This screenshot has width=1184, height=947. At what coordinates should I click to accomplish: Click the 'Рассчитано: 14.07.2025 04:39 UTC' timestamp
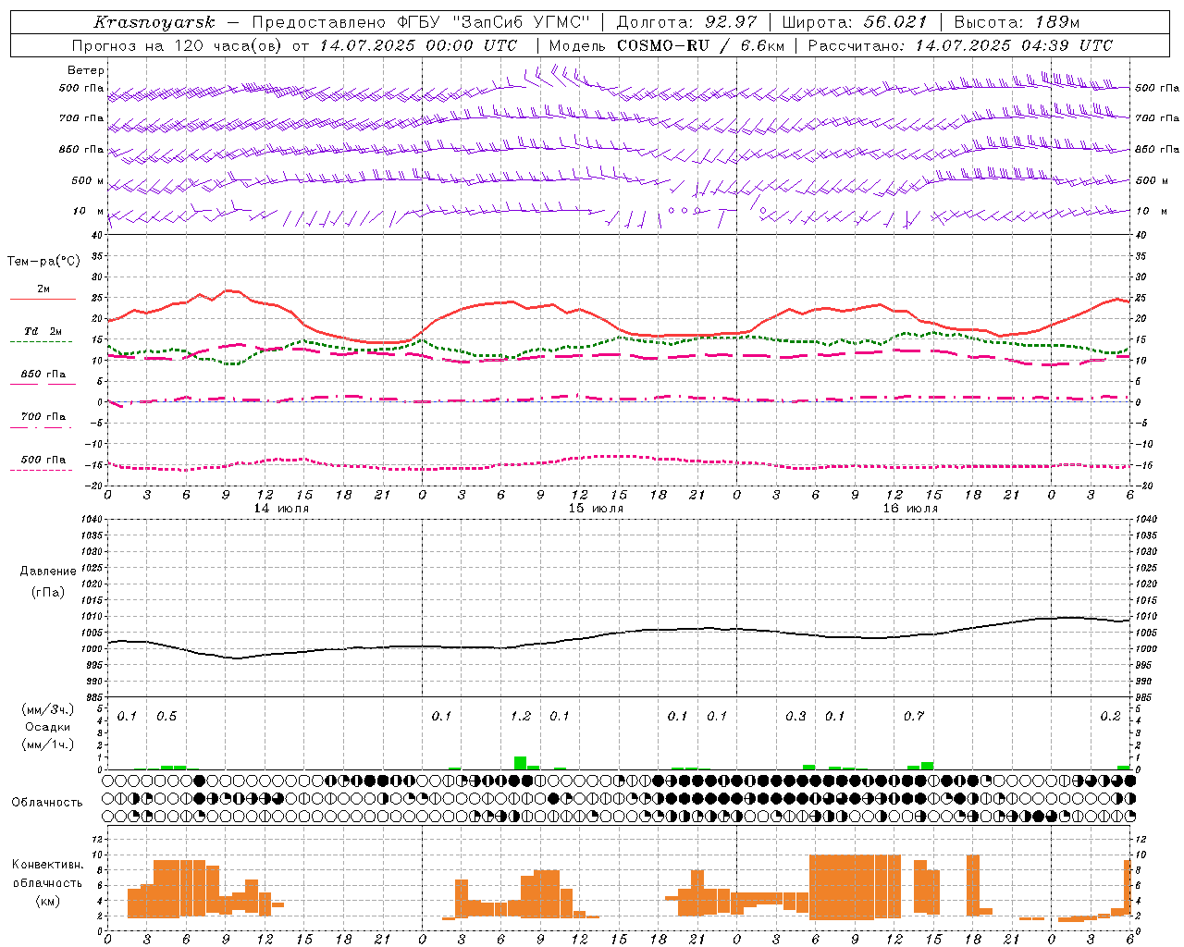click(961, 45)
